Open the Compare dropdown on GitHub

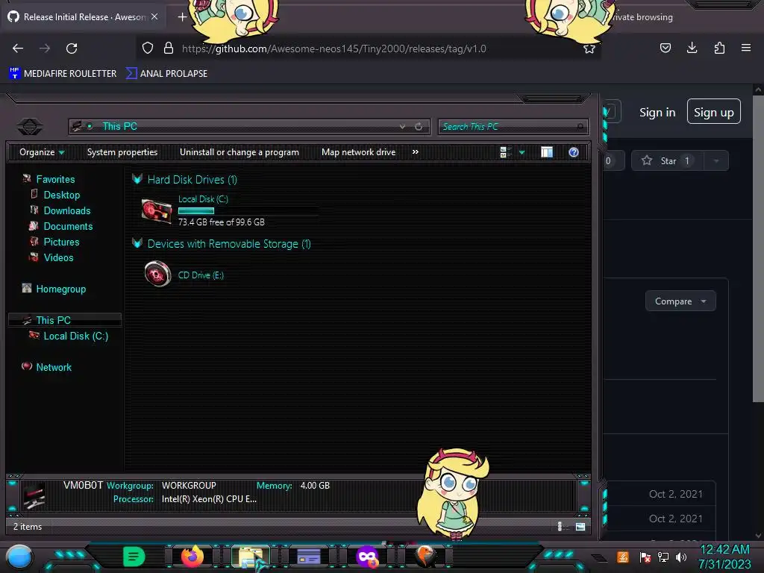[x=680, y=301]
